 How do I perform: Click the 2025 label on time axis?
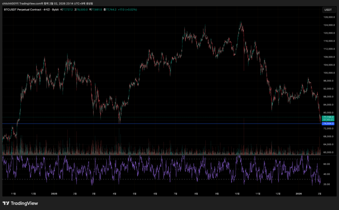pyautogui.click(x=54, y=193)
